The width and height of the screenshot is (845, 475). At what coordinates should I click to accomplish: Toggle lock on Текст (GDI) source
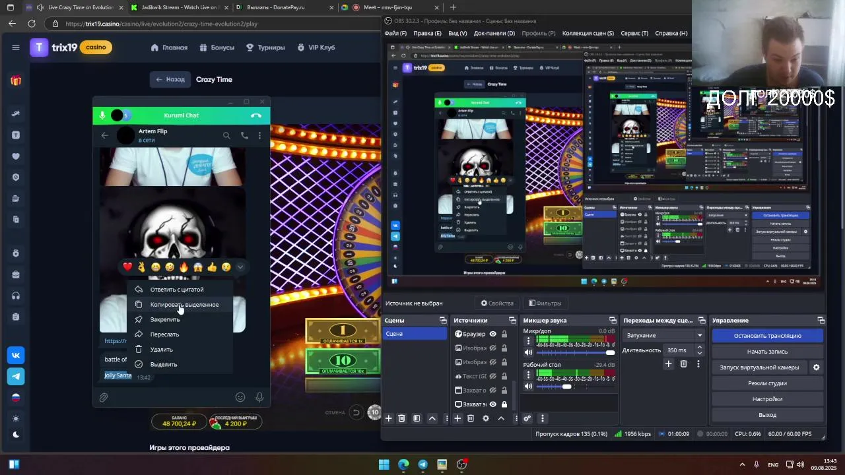(x=504, y=376)
